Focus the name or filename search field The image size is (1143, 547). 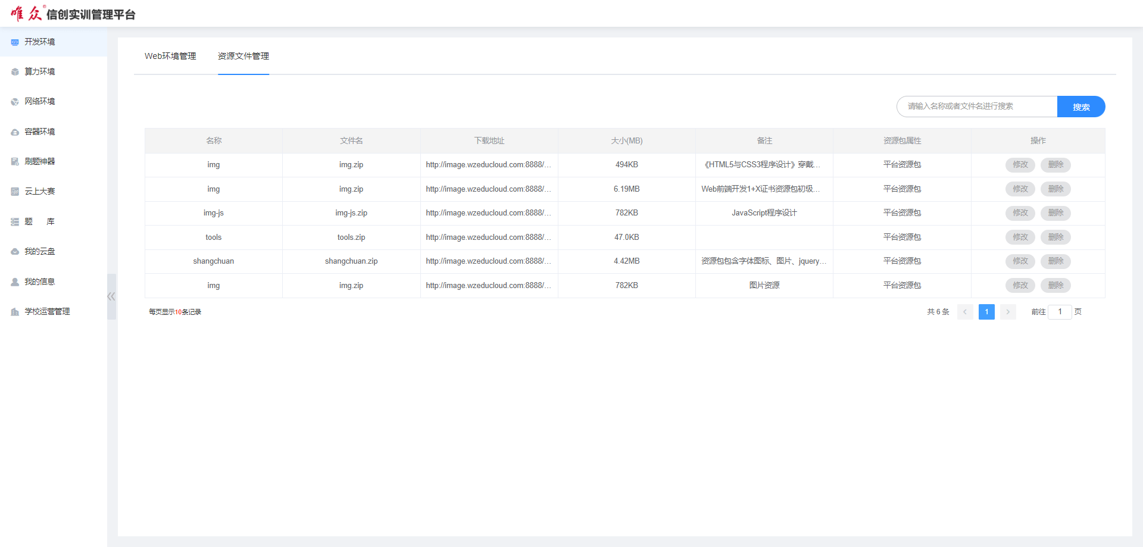[976, 107]
